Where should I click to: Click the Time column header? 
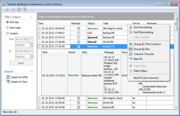point(54,24)
